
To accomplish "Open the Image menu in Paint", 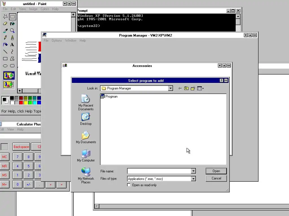I will [x=33, y=9].
